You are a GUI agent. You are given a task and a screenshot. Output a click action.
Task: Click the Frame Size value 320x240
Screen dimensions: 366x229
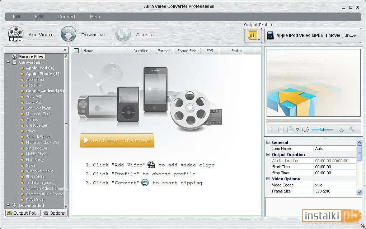point(335,191)
